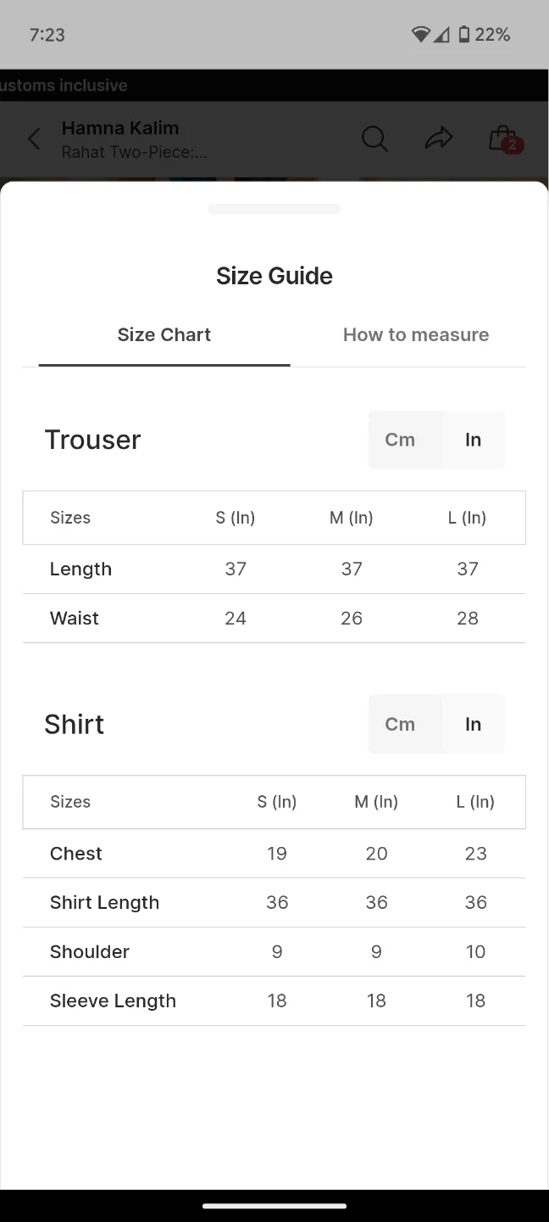Screen dimensions: 549x1222
Task: Select the Size Chart tab
Action: click(164, 334)
